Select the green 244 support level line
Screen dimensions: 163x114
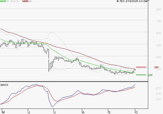click(141, 75)
